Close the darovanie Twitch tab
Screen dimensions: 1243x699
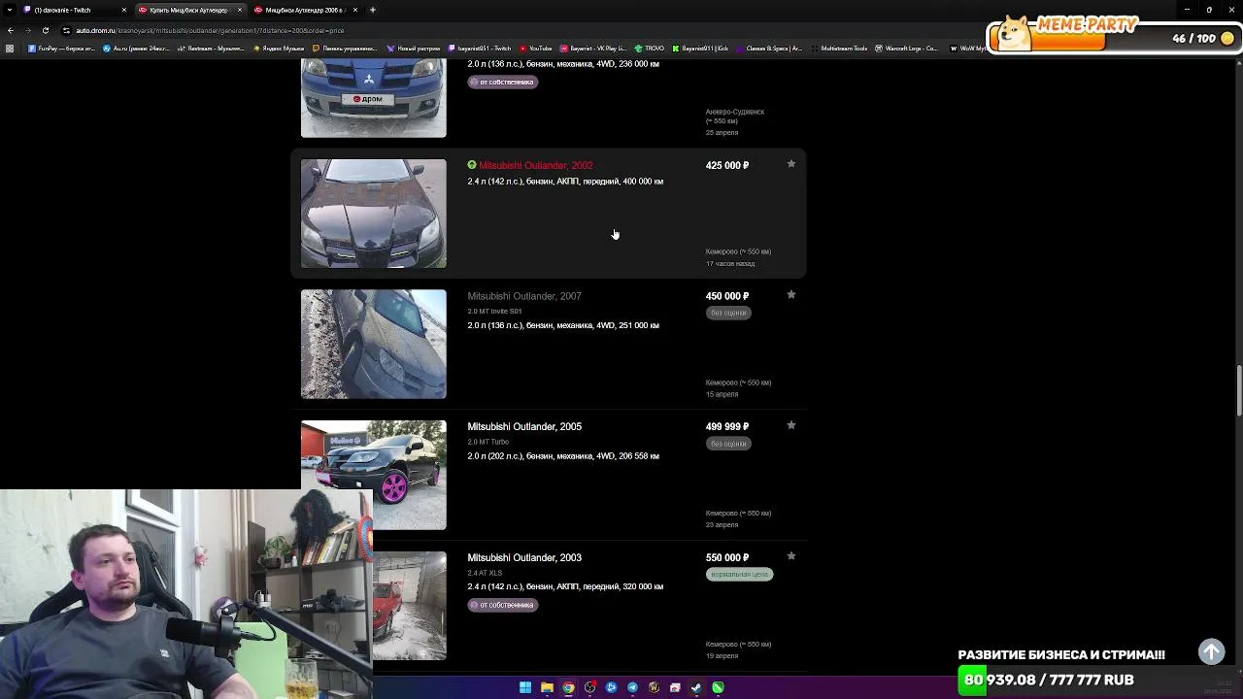124,10
